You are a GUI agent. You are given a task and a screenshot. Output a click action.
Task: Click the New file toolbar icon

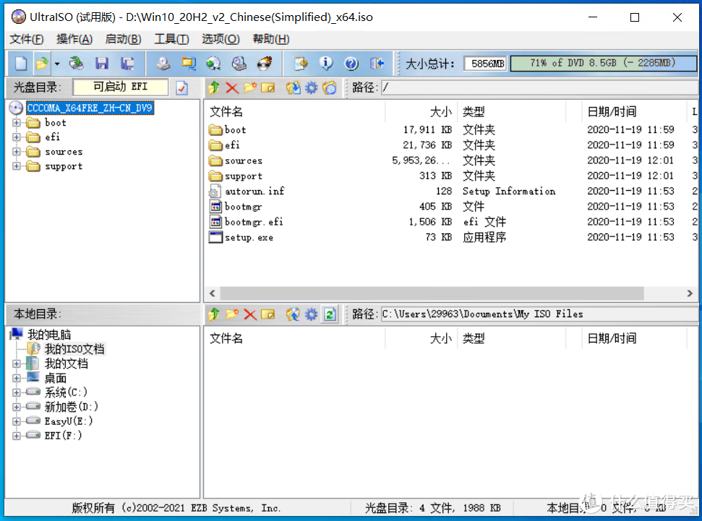21,64
